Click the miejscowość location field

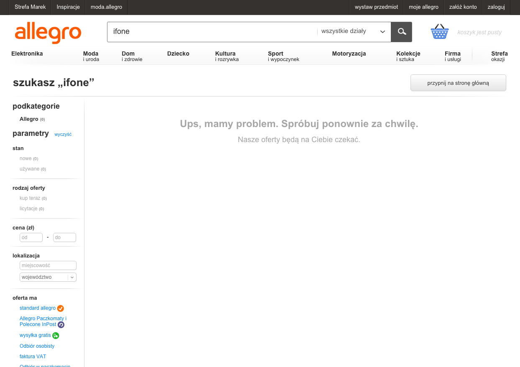pyautogui.click(x=48, y=265)
